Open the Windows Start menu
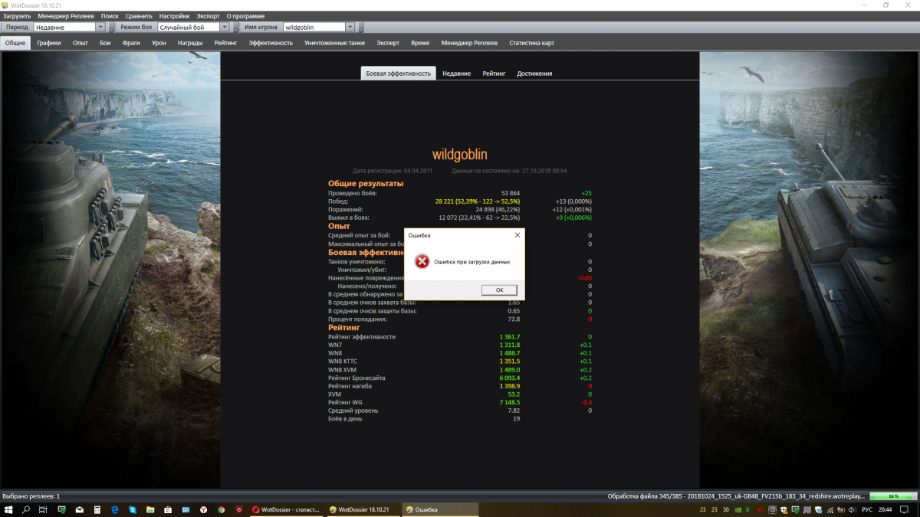This screenshot has height=517, width=920. [8, 509]
